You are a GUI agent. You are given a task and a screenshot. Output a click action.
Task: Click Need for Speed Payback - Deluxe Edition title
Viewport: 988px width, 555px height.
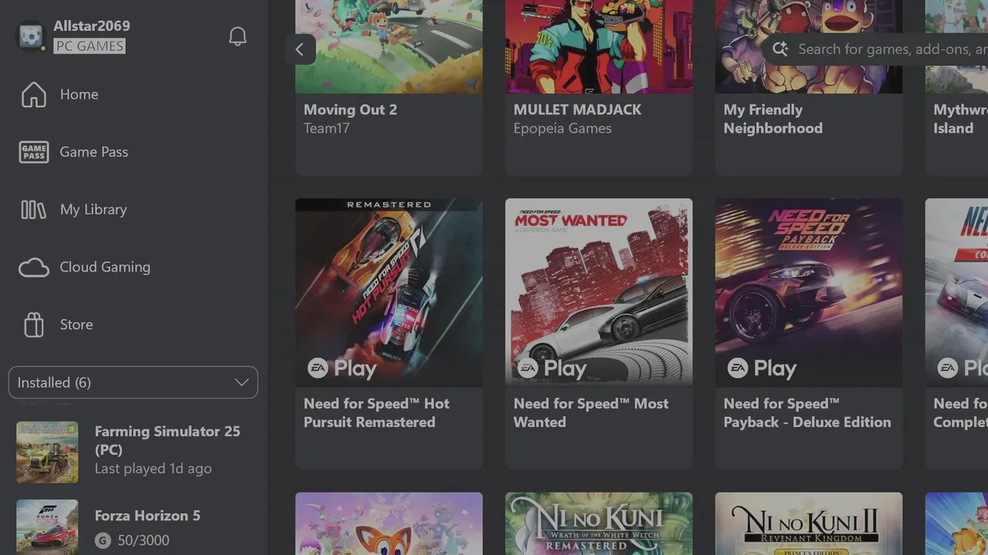(807, 412)
